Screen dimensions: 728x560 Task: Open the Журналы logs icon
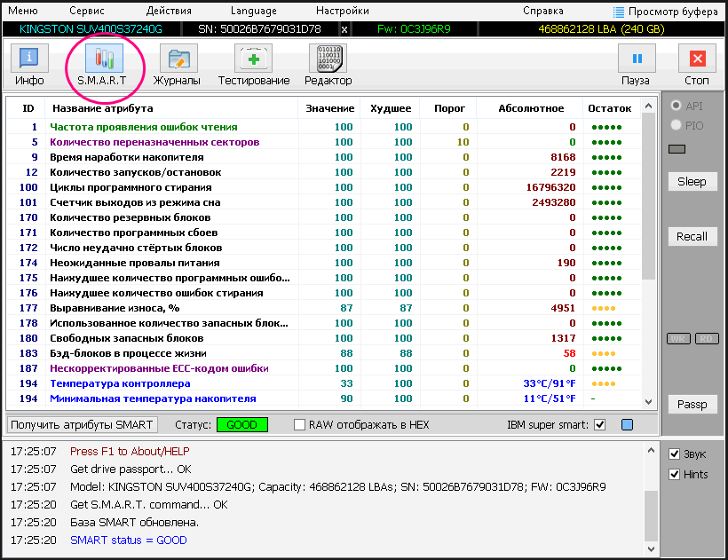(178, 61)
